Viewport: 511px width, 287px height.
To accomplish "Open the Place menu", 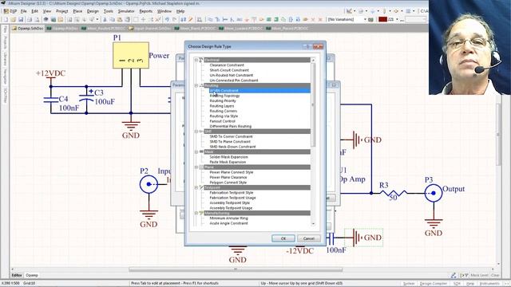I will (77, 11).
